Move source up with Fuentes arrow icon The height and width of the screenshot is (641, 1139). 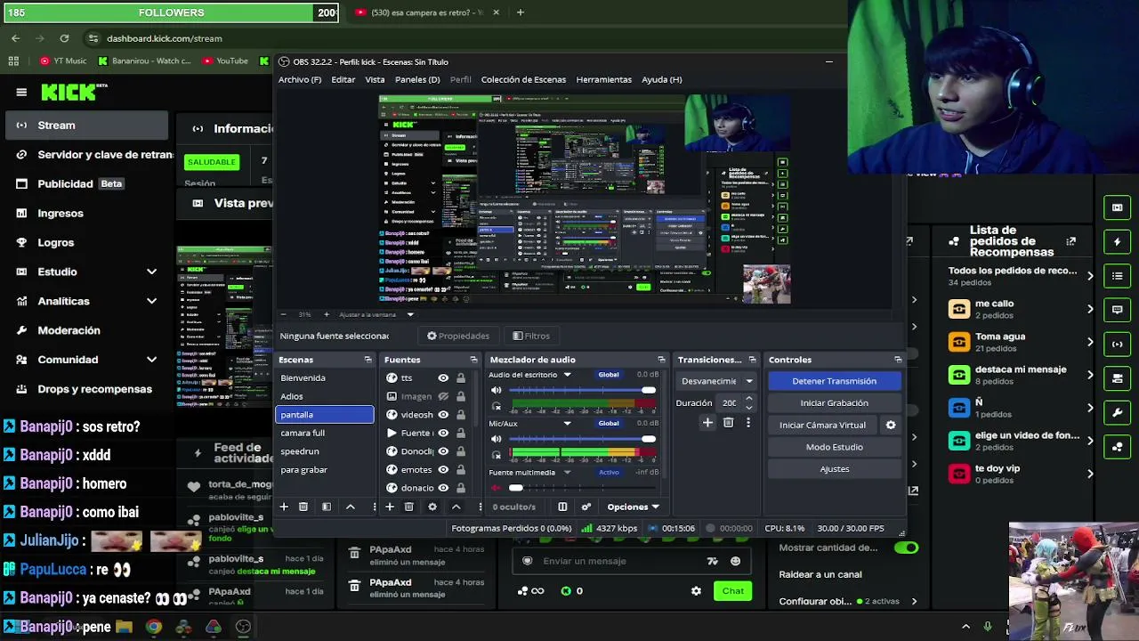coord(456,507)
